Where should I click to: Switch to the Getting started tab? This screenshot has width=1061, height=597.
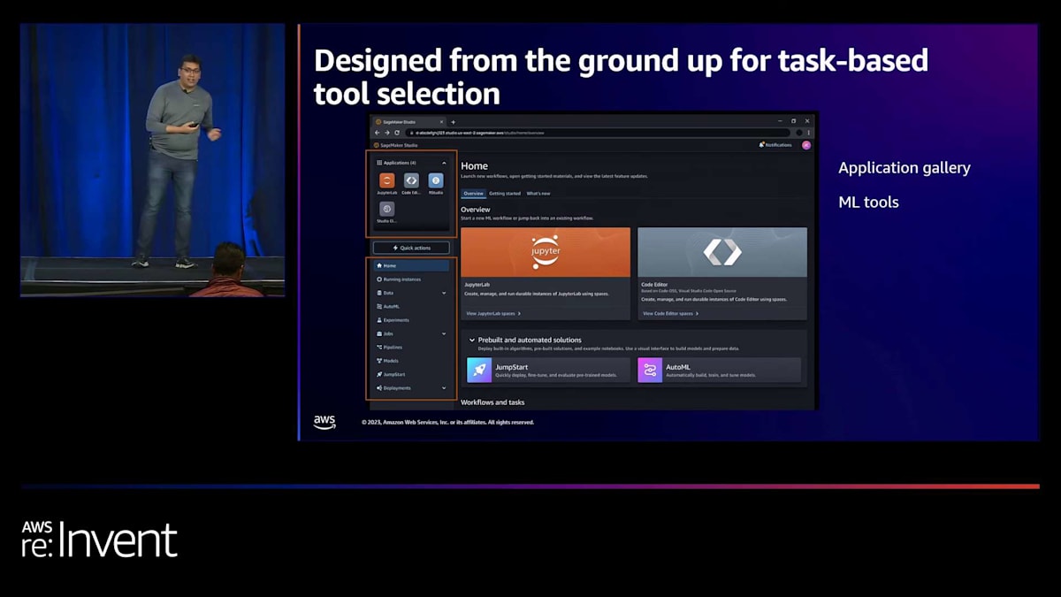click(x=505, y=193)
